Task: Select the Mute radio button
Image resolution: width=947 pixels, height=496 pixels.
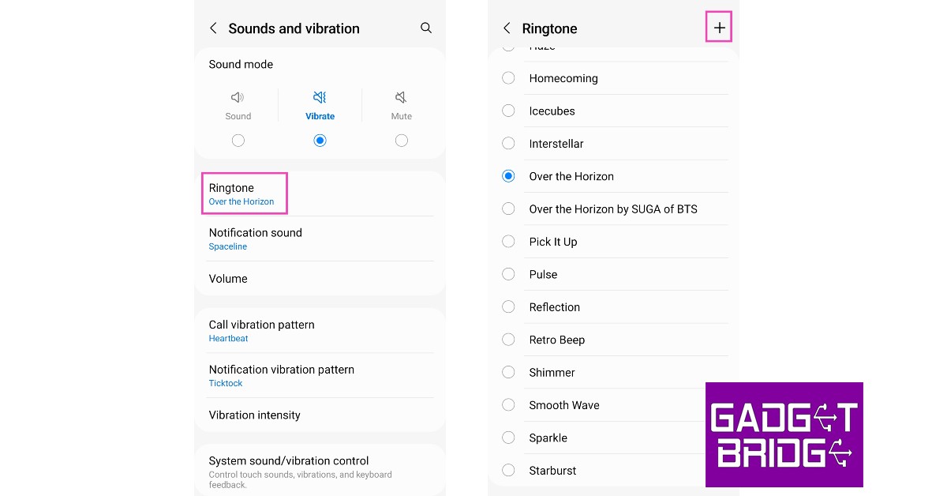Action: click(x=401, y=141)
